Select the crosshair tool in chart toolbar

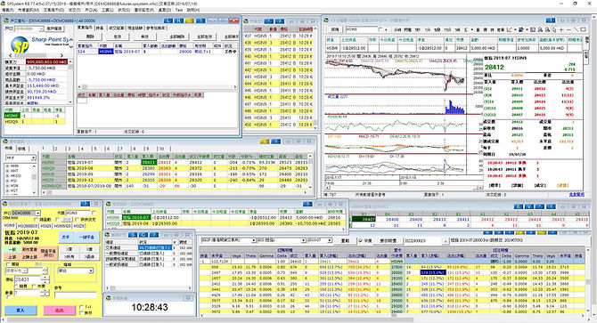[561, 29]
